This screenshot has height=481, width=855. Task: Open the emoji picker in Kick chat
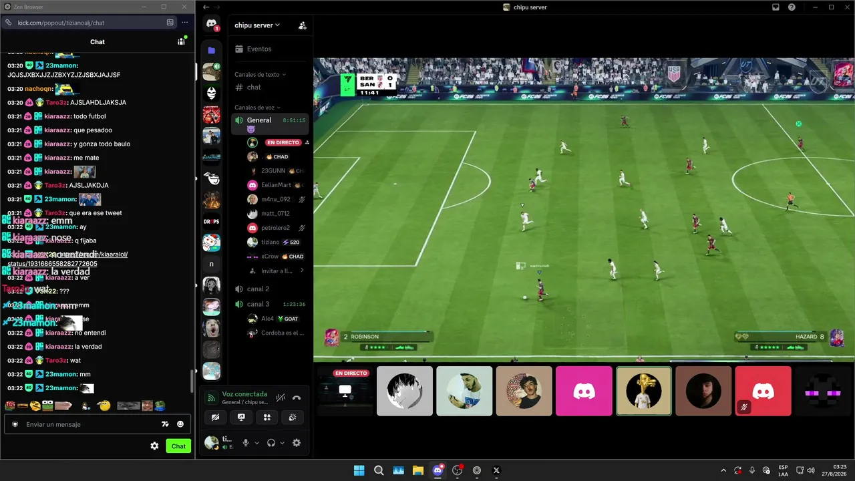[180, 424]
